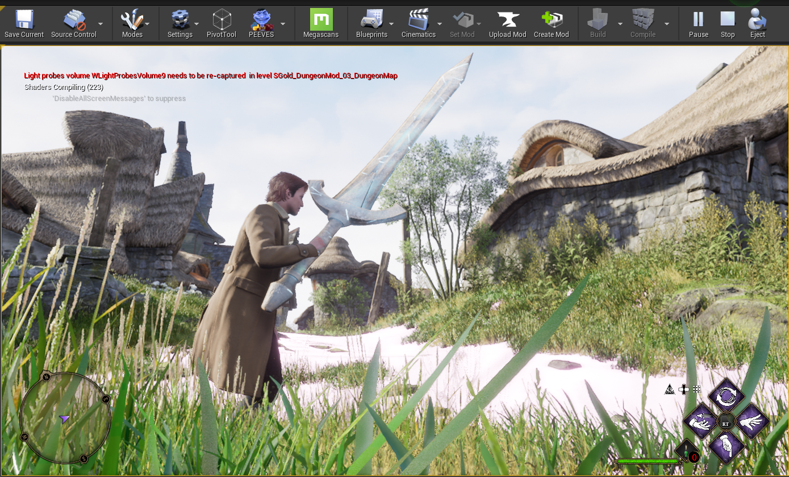Expand the Build options dropdown arrow
Screen dimensions: 789x477
point(620,24)
